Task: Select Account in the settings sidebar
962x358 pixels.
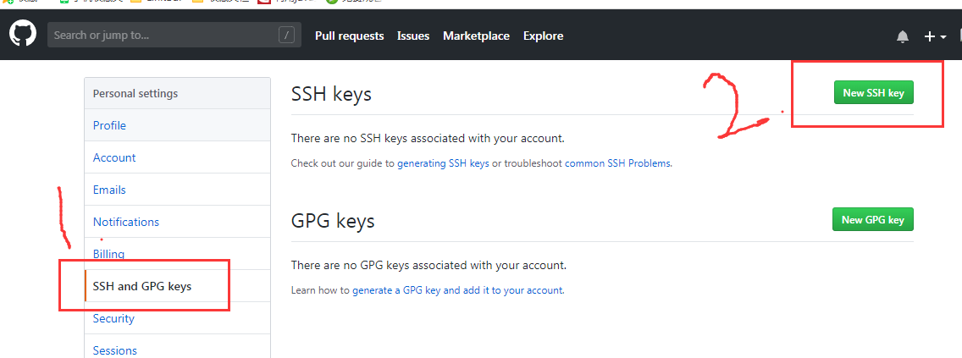Action: click(x=114, y=157)
